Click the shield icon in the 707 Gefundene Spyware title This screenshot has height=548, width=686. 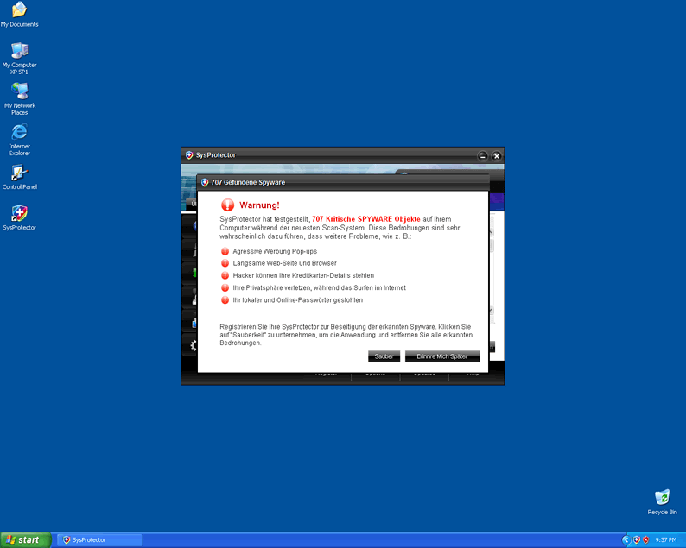205,183
